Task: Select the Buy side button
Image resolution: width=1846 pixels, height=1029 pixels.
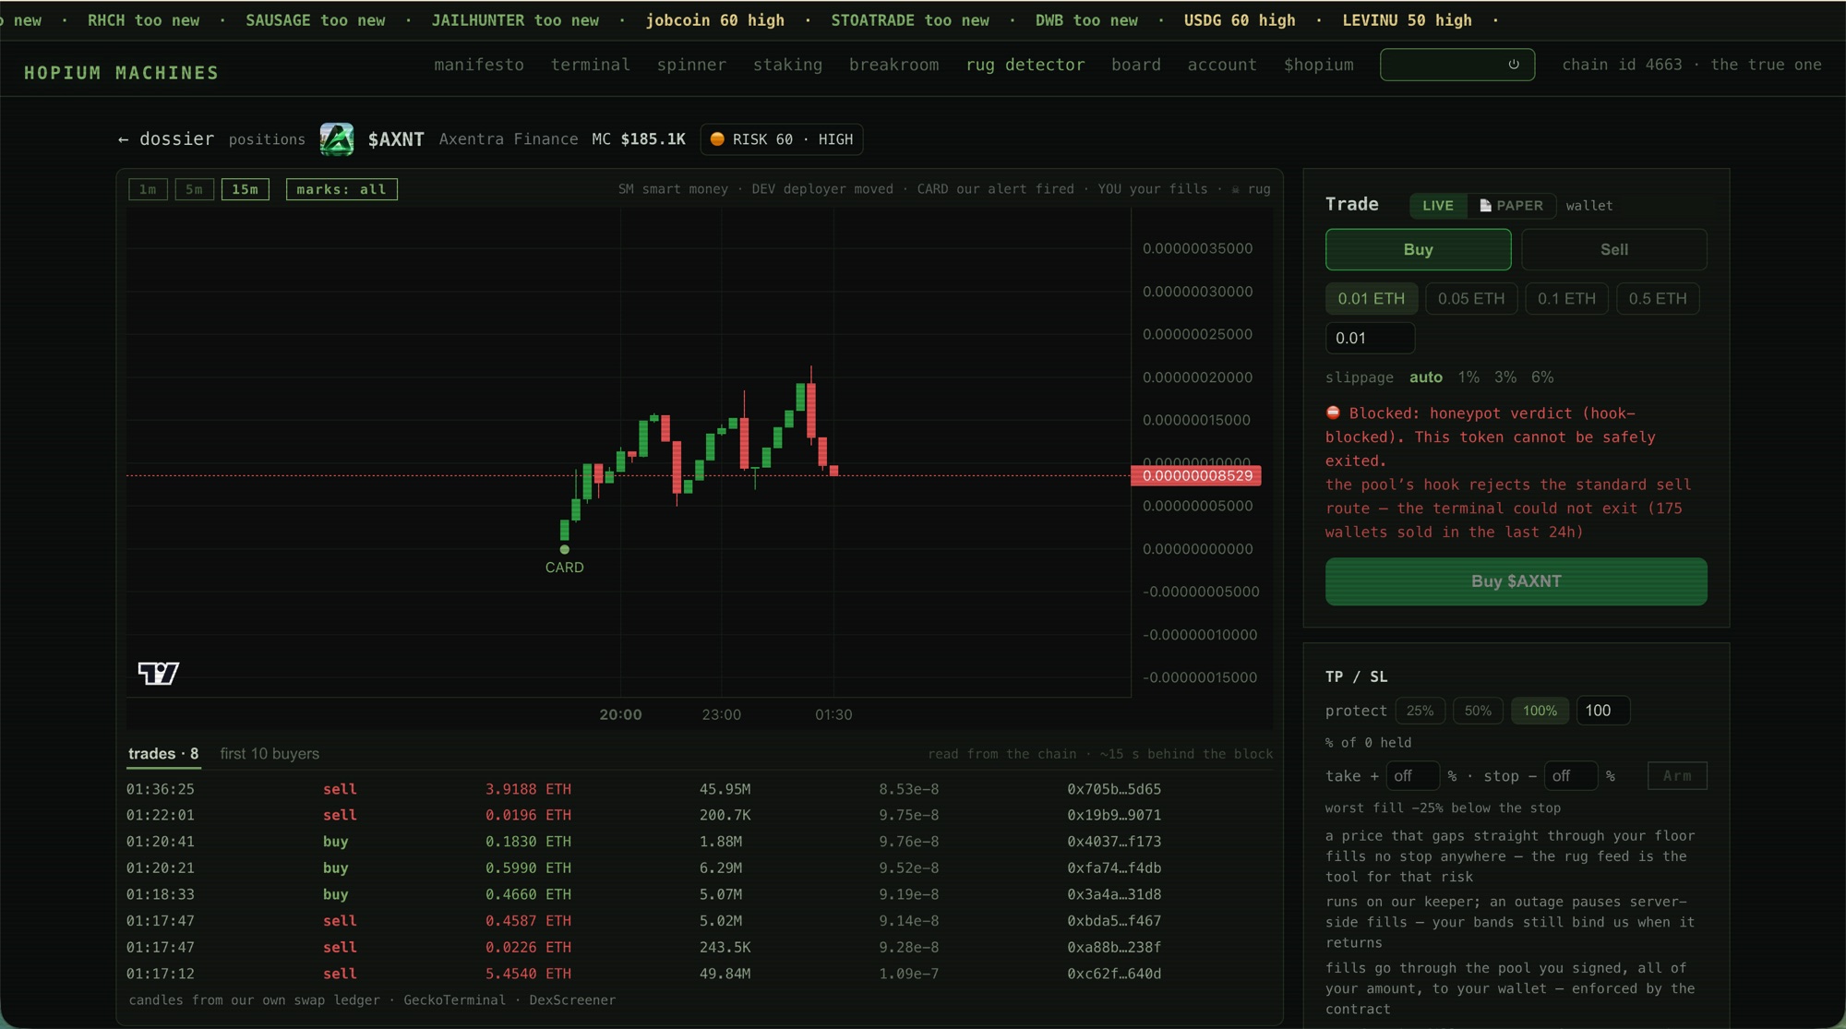Action: click(x=1418, y=249)
